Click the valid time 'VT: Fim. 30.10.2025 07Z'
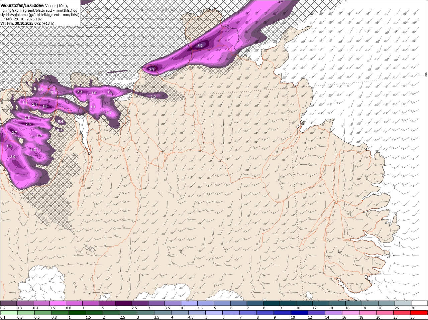The image size is (428, 320). pyautogui.click(x=20, y=23)
